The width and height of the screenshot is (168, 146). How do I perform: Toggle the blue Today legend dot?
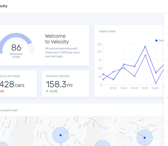[x=156, y=40]
